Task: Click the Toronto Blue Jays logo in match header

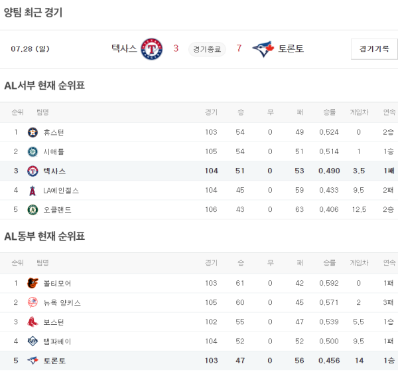Action: 263,48
